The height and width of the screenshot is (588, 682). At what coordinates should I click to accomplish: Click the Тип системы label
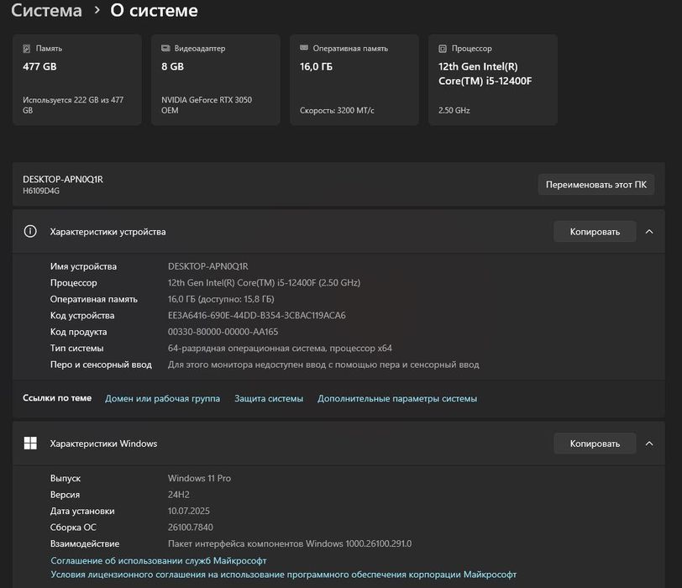point(76,349)
